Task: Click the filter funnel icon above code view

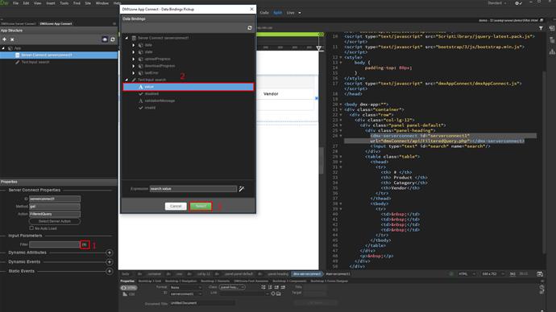Action: coord(541,28)
